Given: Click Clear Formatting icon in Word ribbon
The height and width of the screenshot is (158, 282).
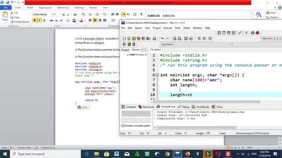Looking at the screenshot, I should (83, 14).
